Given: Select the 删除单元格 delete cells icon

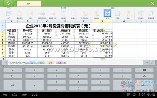Looking at the screenshot, I should coord(53,15).
